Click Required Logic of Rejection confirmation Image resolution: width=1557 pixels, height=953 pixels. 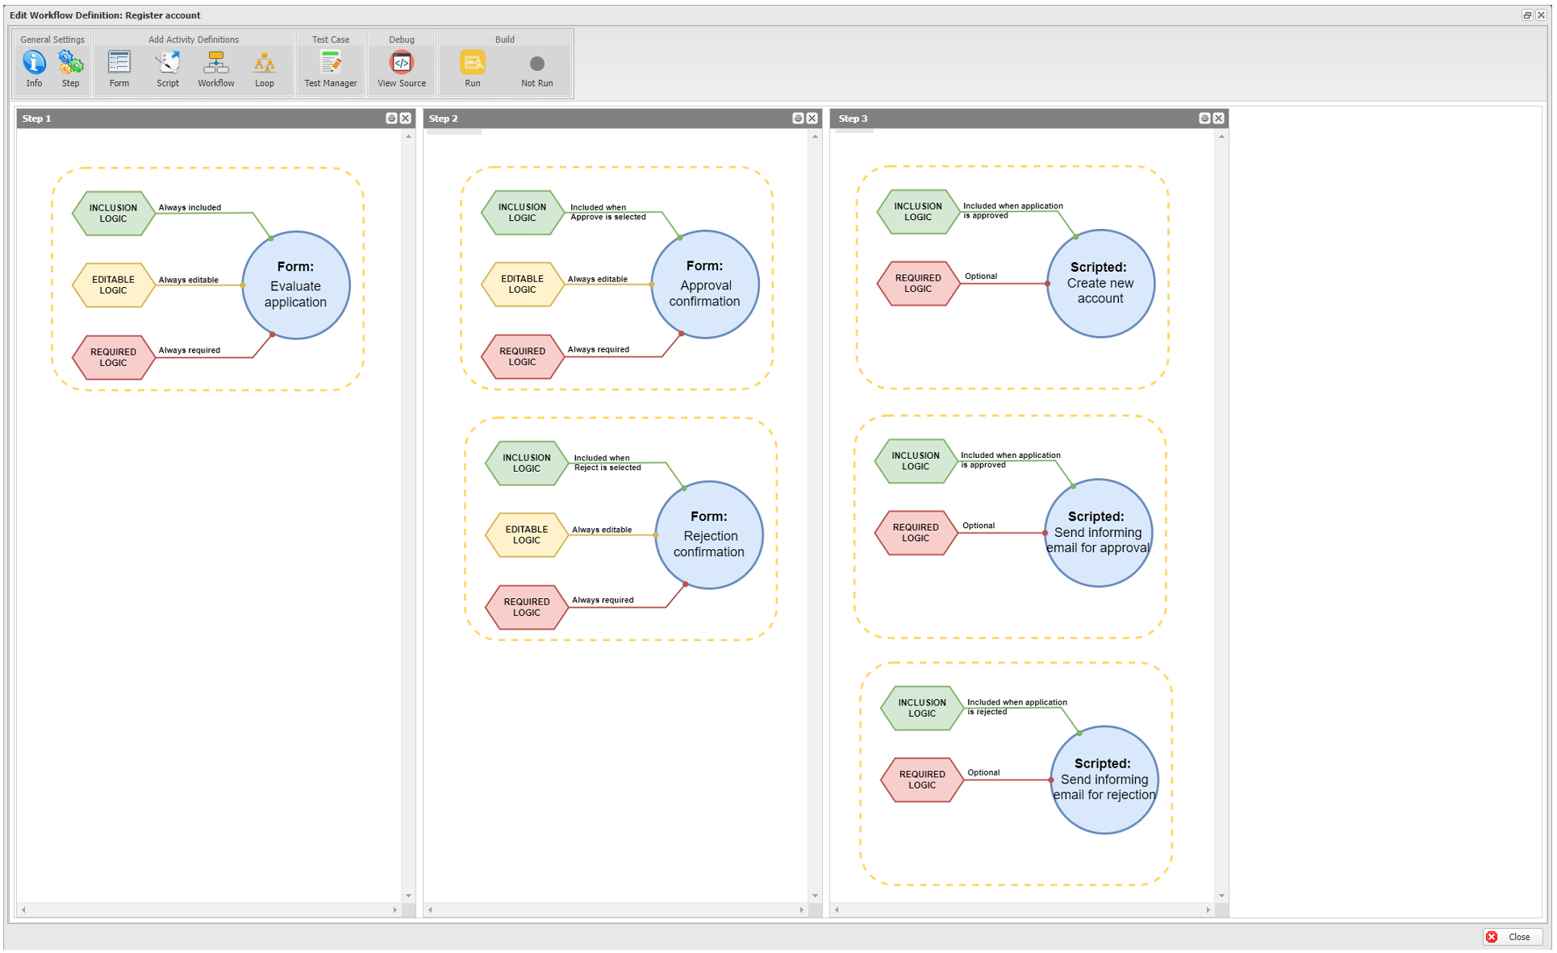[527, 607]
